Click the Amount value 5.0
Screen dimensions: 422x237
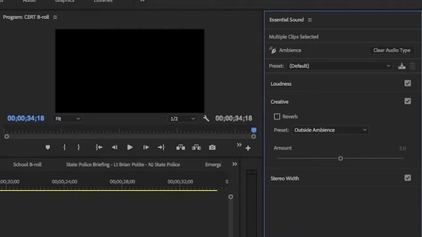coord(402,148)
